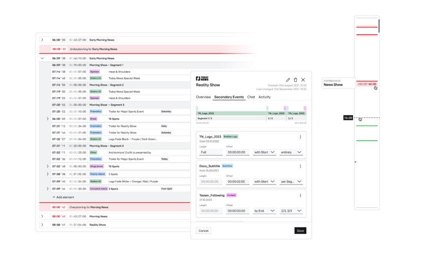Click the pencil edit icon for Reality Show
The width and height of the screenshot is (428, 254).
[x=288, y=80]
